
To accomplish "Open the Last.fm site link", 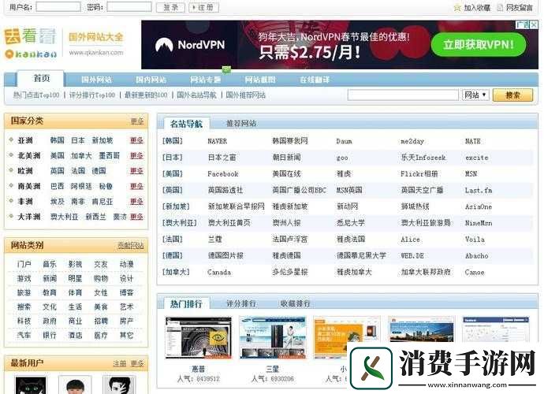I will pos(479,190).
